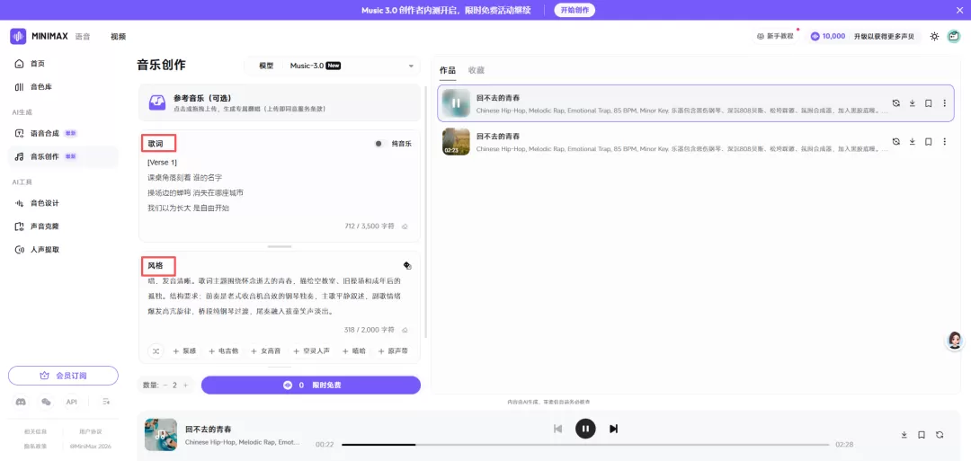Open the 隐私政策 footer link
This screenshot has height=461, width=971.
(x=35, y=446)
